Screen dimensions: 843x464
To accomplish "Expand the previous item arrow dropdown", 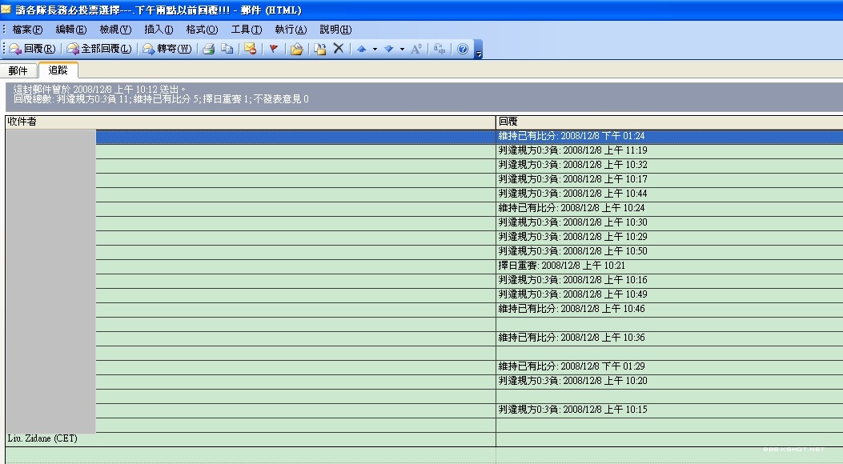I will (374, 49).
